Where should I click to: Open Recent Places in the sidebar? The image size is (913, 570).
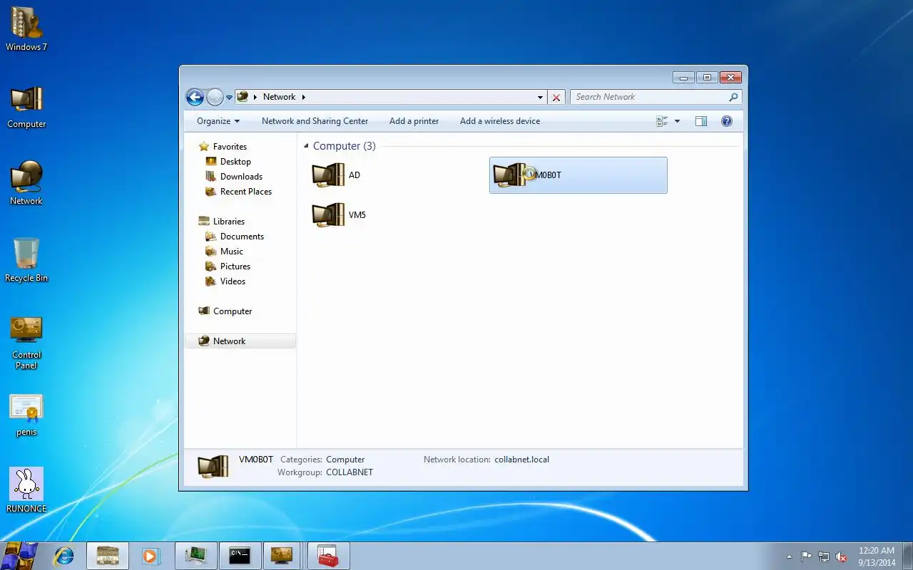pyautogui.click(x=246, y=192)
